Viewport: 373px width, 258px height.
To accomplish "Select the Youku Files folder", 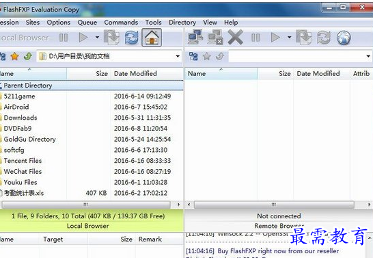I will tap(20, 182).
